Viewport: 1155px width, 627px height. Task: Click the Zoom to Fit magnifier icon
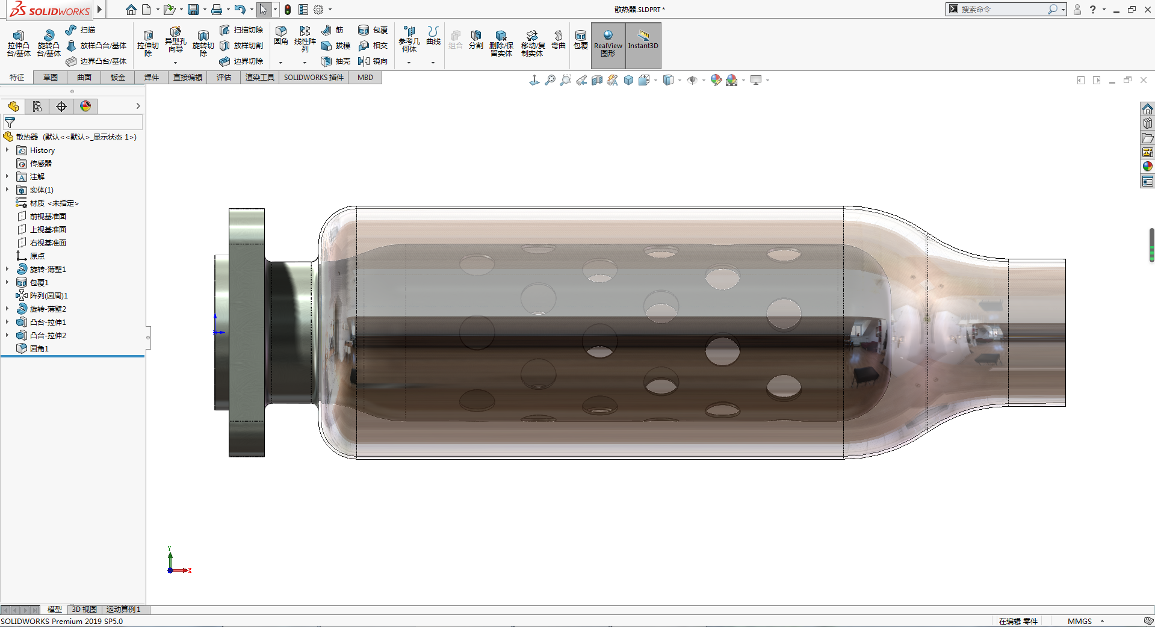pos(550,80)
